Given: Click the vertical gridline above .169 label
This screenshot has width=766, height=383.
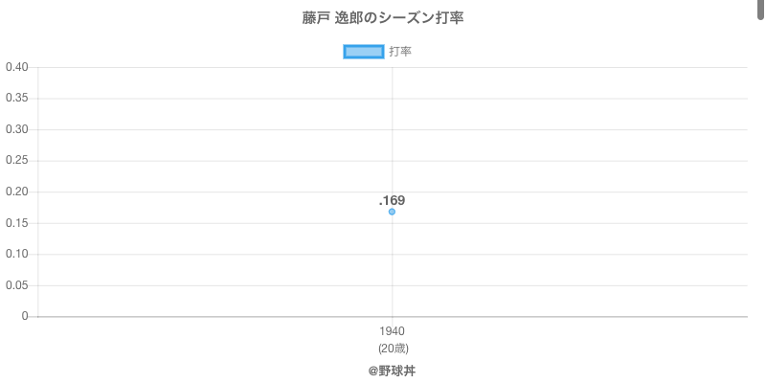Looking at the screenshot, I should [x=392, y=124].
